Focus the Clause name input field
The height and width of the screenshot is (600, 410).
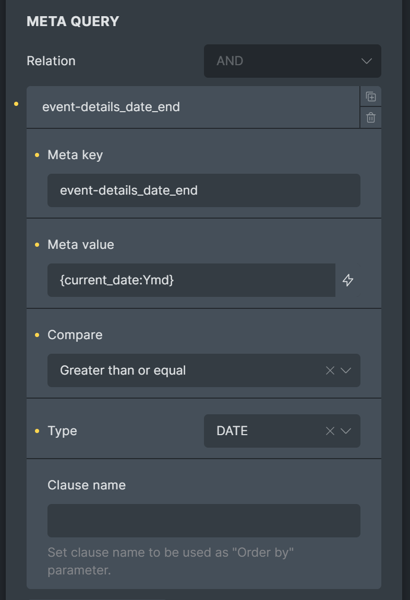pos(204,520)
